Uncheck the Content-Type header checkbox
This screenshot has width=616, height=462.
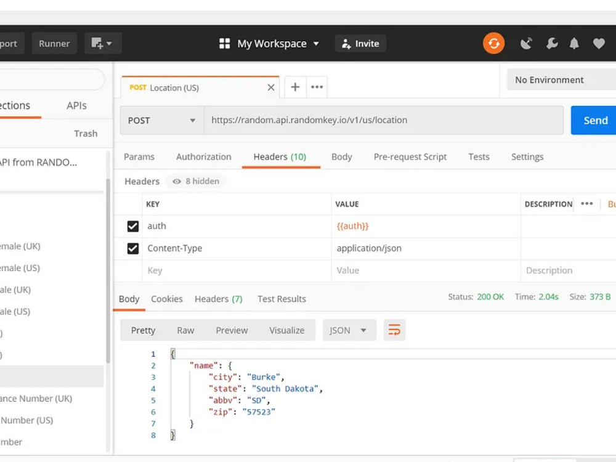133,249
